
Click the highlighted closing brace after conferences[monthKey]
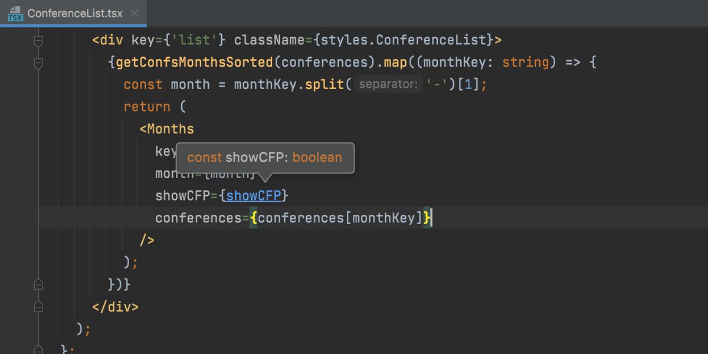click(x=427, y=218)
